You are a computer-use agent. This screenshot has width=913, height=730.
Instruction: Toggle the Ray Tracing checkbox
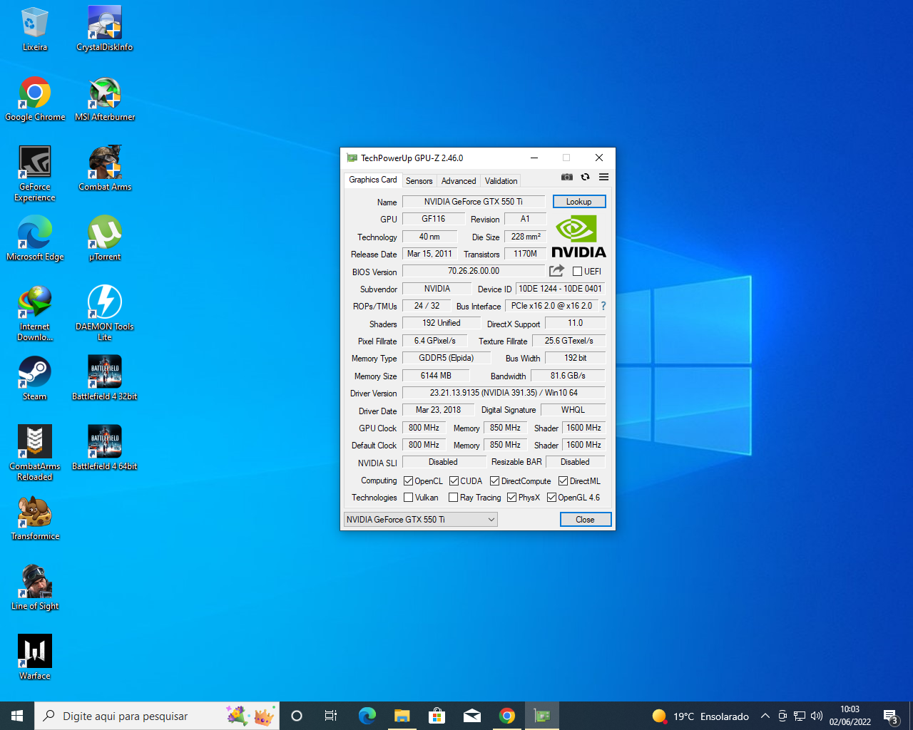tap(453, 498)
